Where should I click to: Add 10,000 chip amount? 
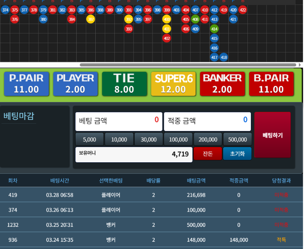(119, 139)
